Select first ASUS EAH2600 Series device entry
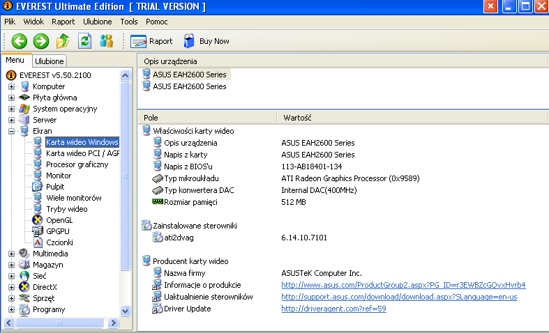Viewport: 549px width, 333px height. click(190, 75)
